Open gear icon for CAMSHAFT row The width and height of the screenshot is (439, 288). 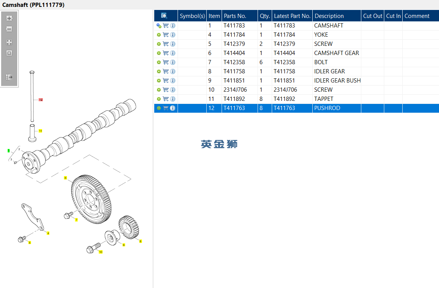[x=159, y=26]
